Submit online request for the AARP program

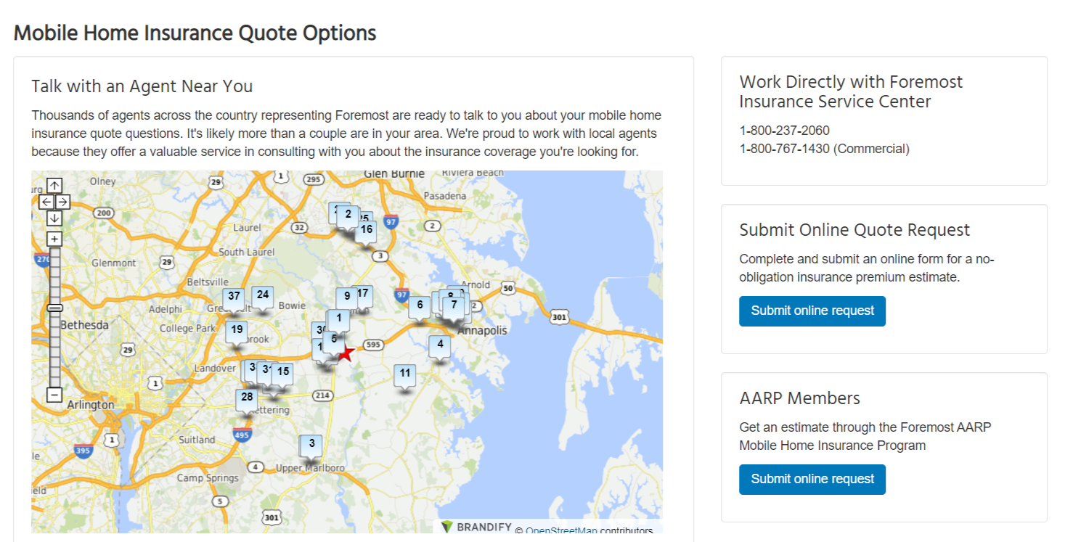(812, 479)
